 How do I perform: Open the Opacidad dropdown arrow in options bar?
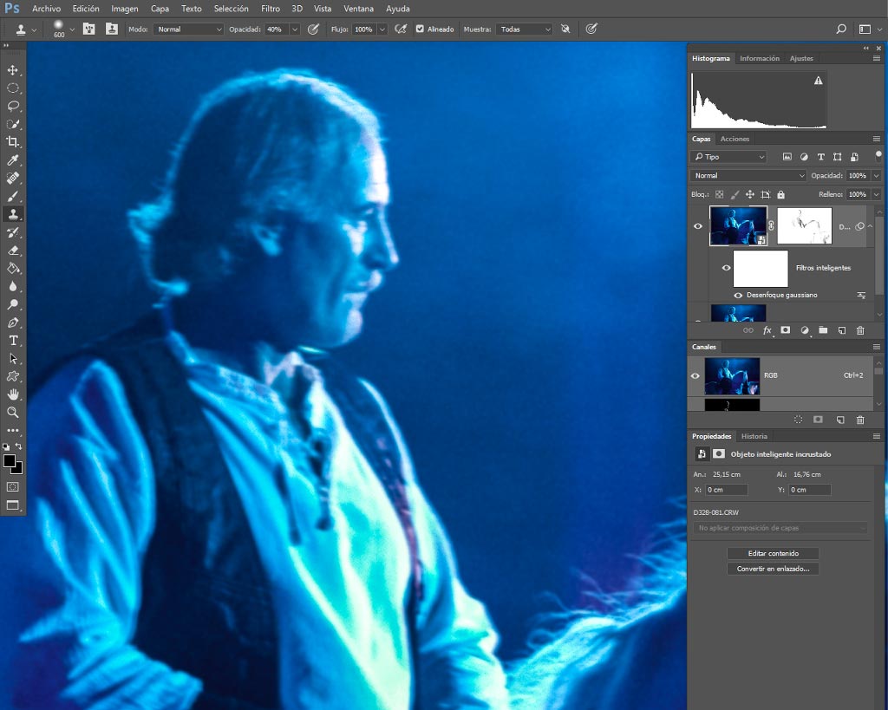point(295,29)
